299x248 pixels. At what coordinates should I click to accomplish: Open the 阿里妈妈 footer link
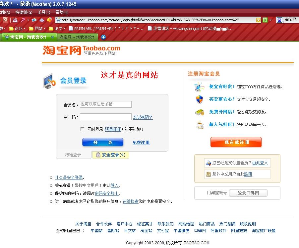coord(239,231)
